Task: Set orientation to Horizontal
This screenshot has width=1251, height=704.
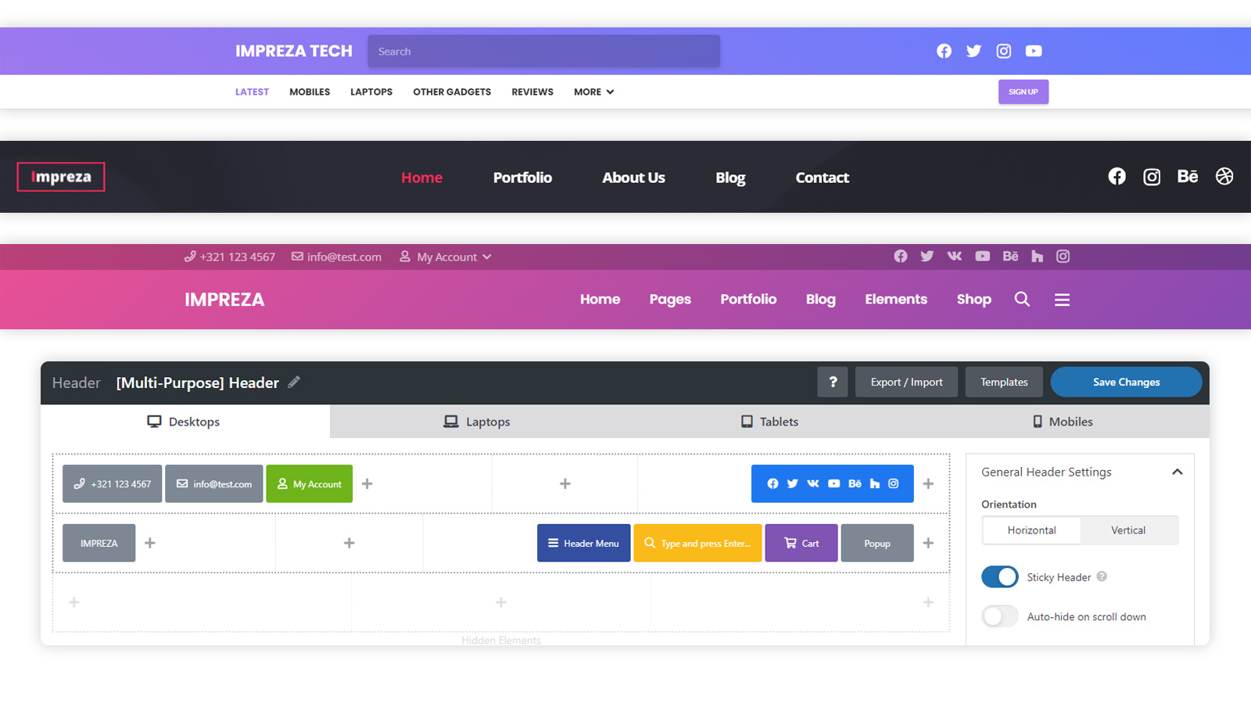Action: coord(1031,530)
